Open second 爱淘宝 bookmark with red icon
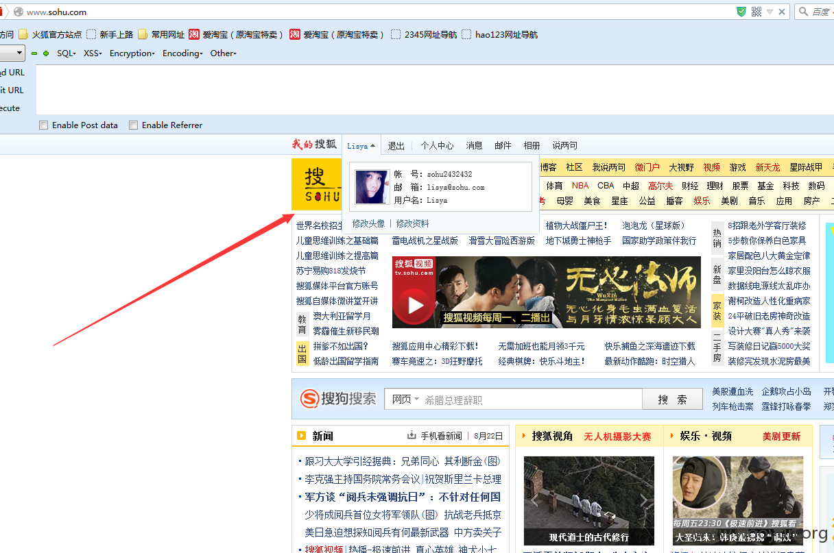 [337, 34]
